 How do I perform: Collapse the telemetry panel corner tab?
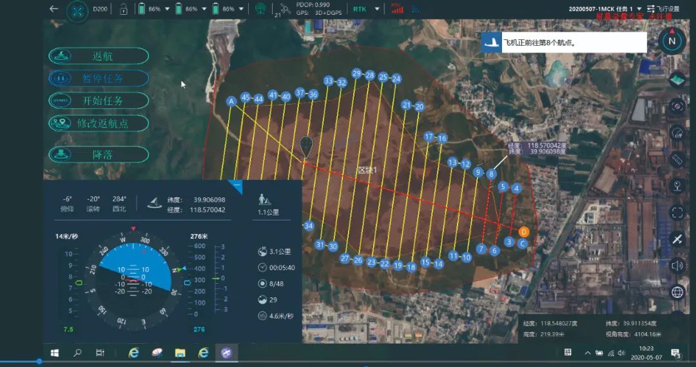(236, 186)
